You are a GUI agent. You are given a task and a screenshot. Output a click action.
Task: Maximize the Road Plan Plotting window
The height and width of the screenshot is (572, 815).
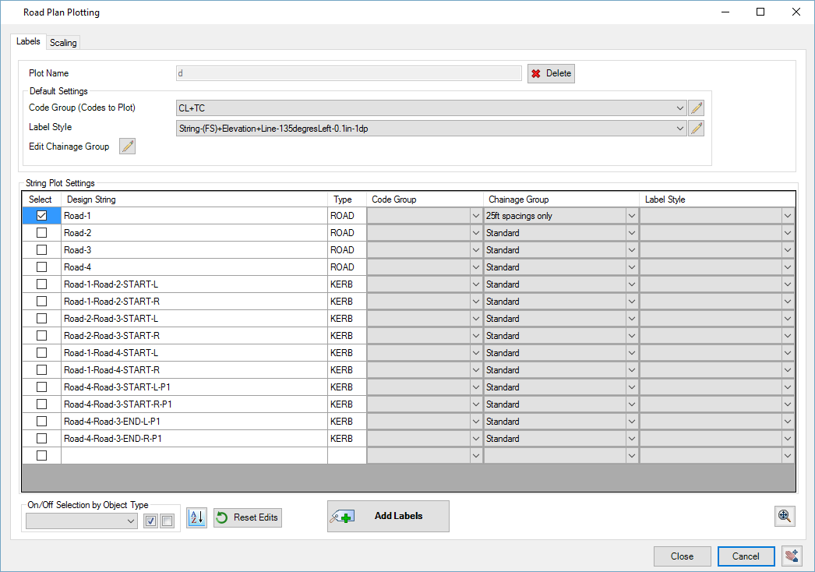pyautogui.click(x=760, y=12)
